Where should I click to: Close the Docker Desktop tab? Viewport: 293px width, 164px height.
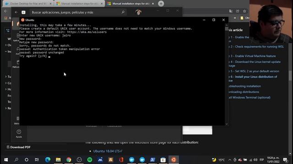50,4
